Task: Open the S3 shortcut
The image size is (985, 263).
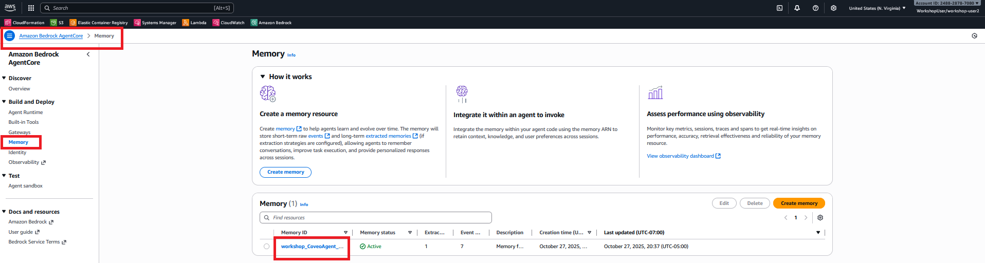Action: [x=57, y=23]
